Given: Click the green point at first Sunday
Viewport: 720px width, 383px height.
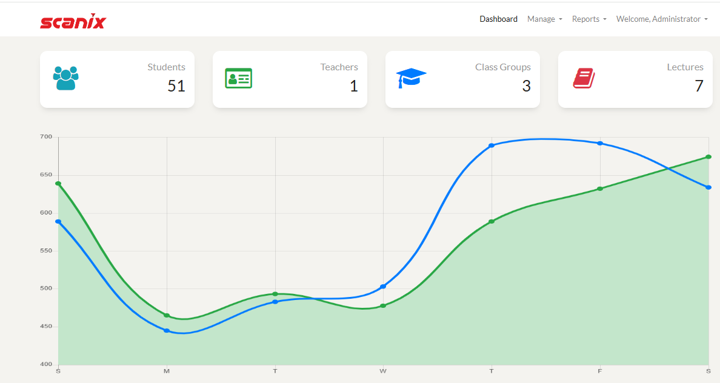Looking at the screenshot, I should tap(58, 184).
